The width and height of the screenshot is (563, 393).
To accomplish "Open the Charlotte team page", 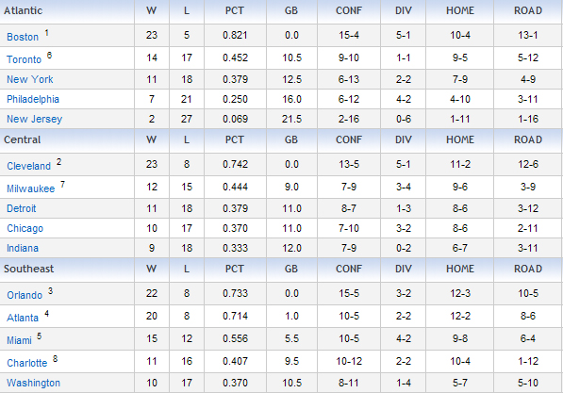I will (27, 363).
